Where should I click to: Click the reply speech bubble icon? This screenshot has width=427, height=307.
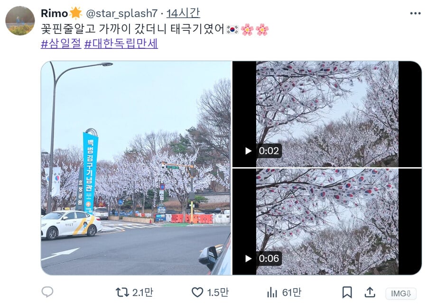point(47,292)
